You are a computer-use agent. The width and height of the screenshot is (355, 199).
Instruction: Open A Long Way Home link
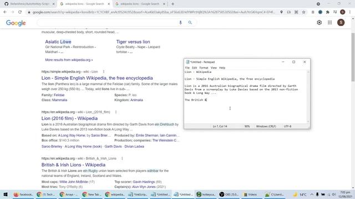tap(72, 135)
